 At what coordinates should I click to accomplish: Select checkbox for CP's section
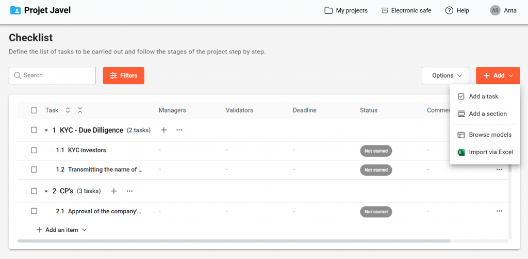point(34,191)
